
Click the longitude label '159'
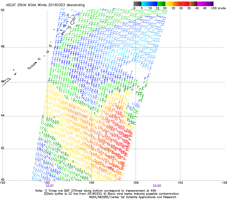coord(136,183)
